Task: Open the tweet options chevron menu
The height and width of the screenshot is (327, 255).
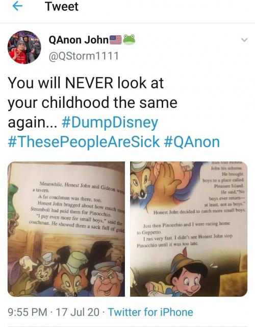Action: (244, 40)
